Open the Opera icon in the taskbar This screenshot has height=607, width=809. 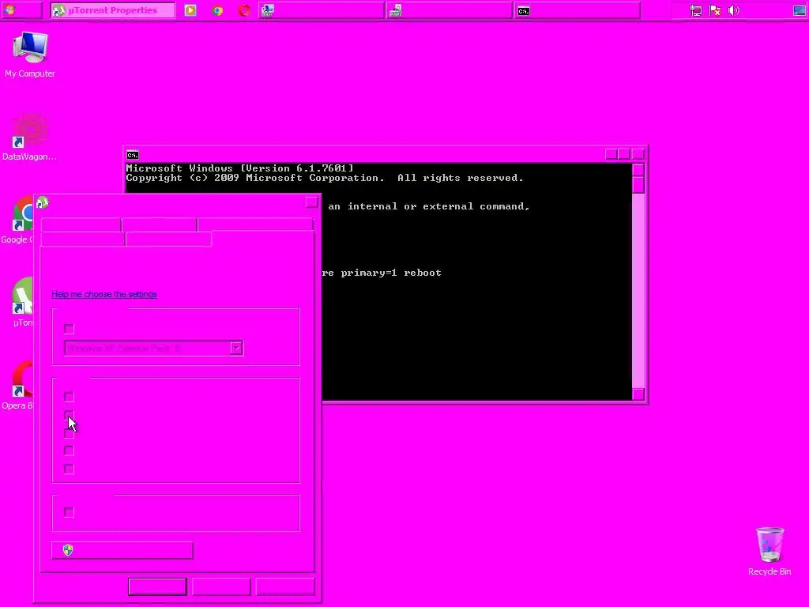coord(244,10)
